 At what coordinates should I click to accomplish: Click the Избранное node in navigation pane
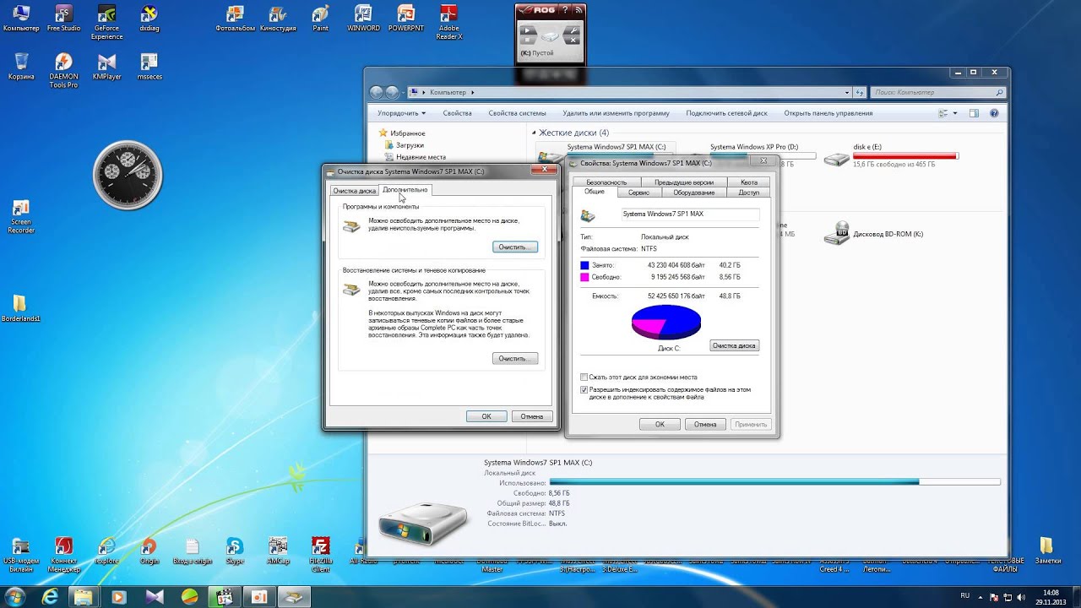(408, 133)
